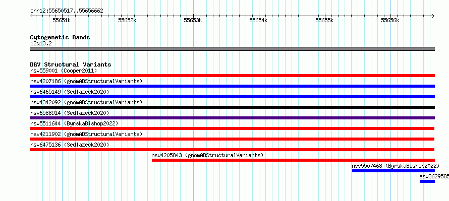Open nsv5507468 (ByrskaBishop2022) label
Screen dimensions: 449x201
(396, 166)
